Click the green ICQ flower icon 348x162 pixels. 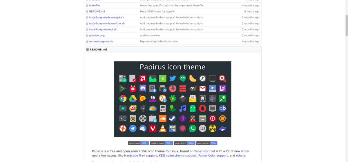pyautogui.click(x=173, y=98)
